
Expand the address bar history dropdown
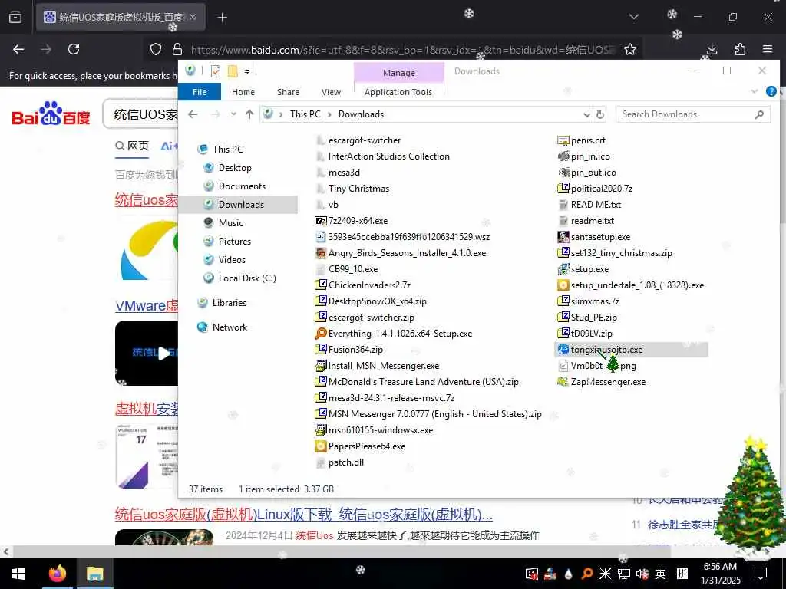click(586, 115)
